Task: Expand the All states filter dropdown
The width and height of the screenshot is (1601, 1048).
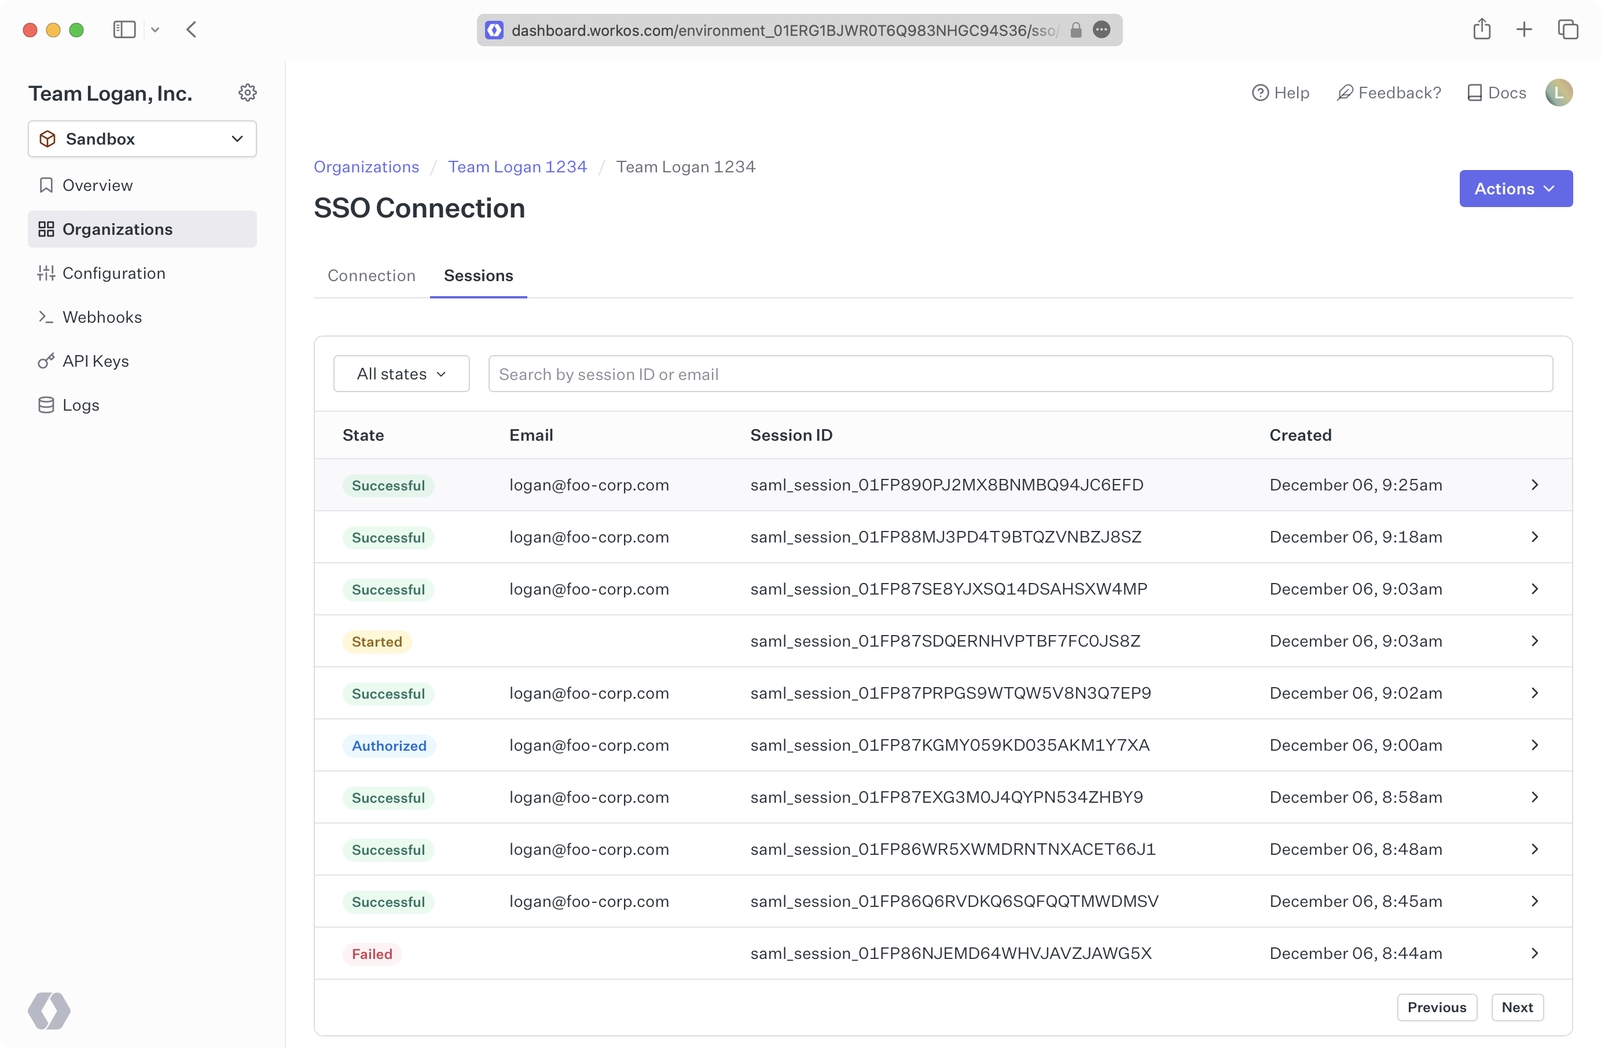Action: tap(401, 373)
